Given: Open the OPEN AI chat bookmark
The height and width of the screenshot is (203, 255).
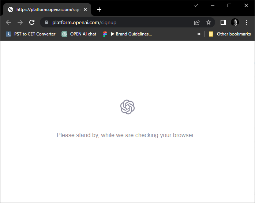Looking at the screenshot, I should pyautogui.click(x=79, y=34).
